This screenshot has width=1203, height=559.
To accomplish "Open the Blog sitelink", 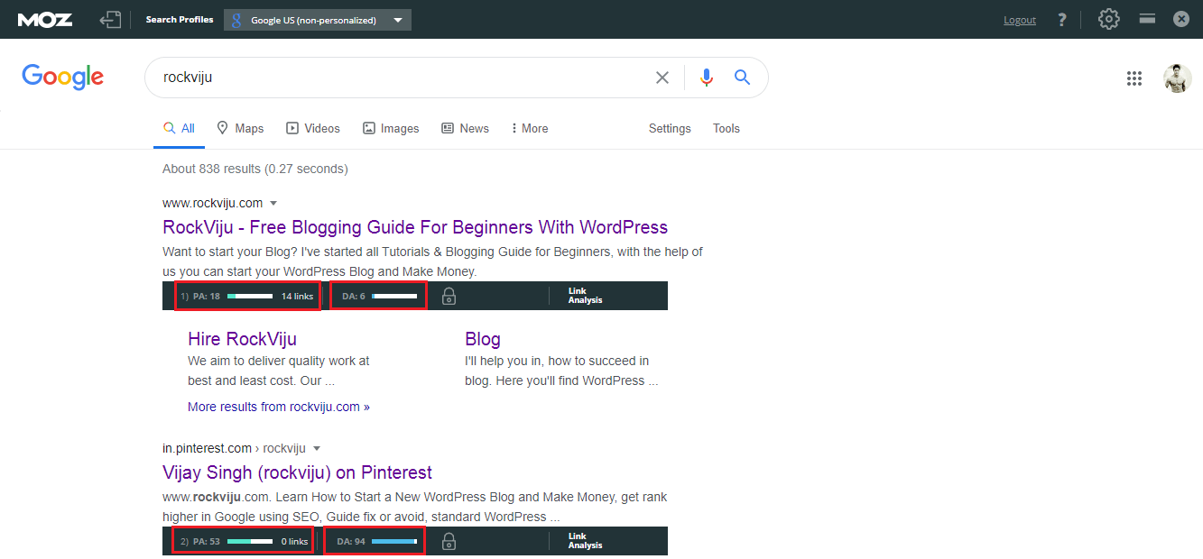I will [x=483, y=339].
